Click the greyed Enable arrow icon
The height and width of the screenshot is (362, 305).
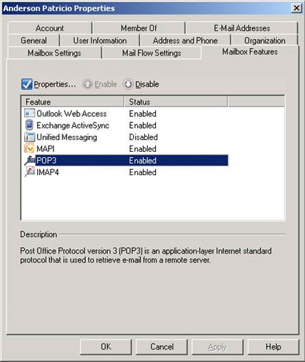click(x=87, y=84)
